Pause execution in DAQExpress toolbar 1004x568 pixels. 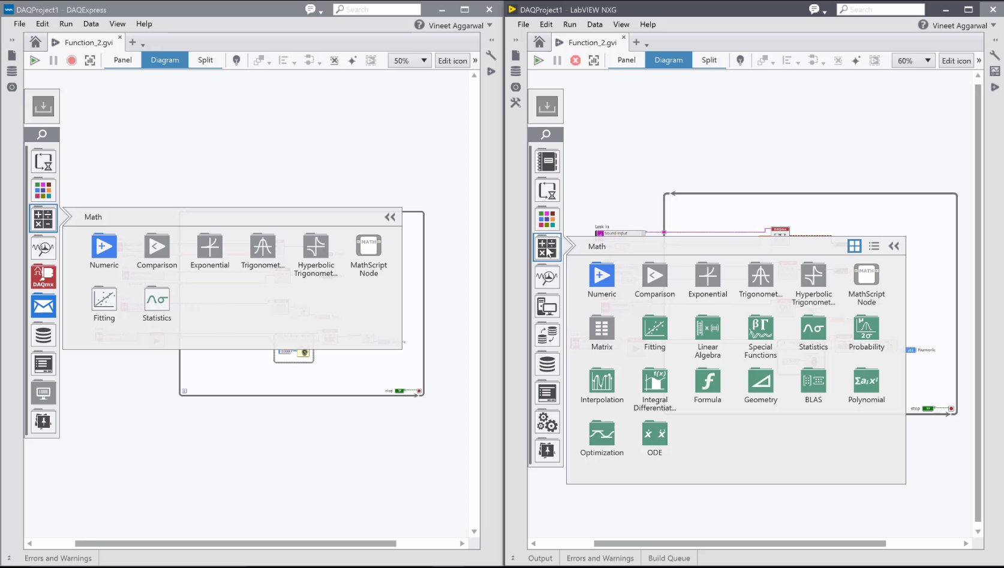tap(53, 61)
